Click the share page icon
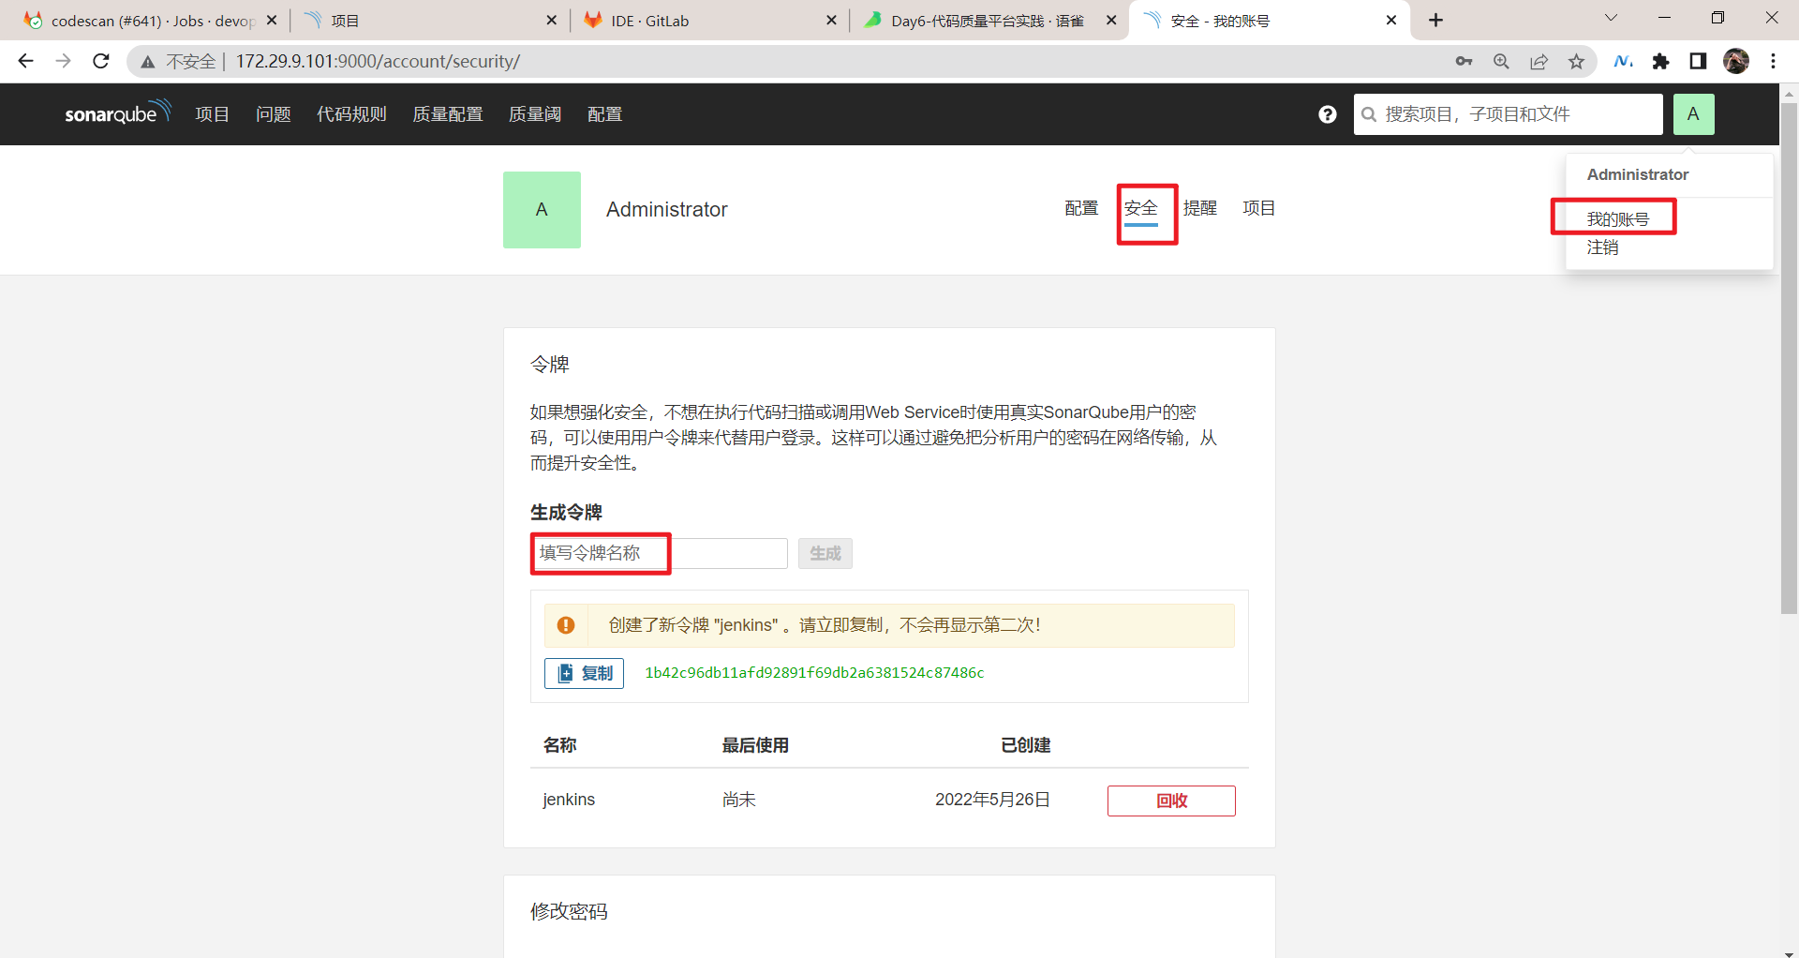The width and height of the screenshot is (1799, 958). click(x=1539, y=61)
